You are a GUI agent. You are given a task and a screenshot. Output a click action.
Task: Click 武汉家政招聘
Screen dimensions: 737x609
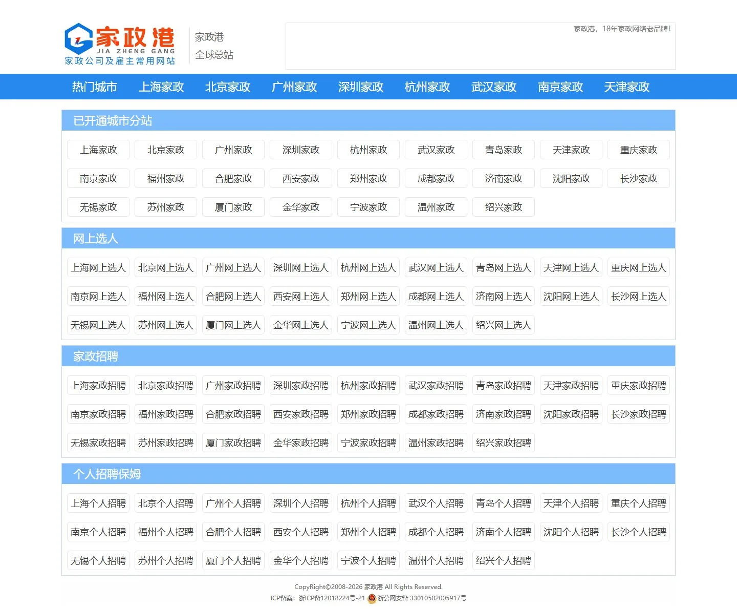point(436,385)
